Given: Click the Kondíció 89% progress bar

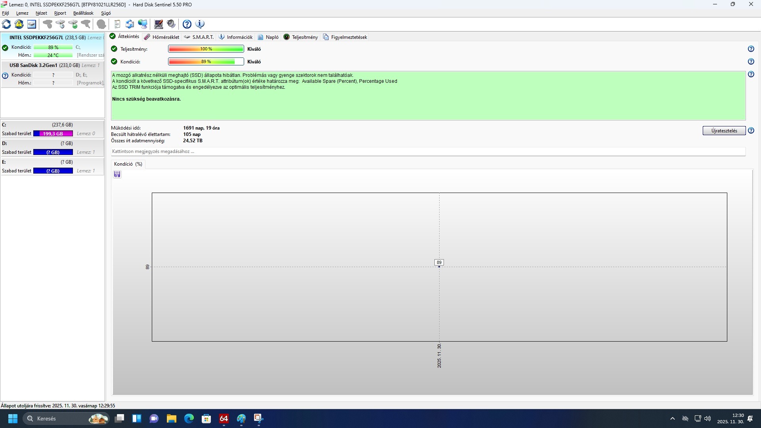Looking at the screenshot, I should click(206, 61).
